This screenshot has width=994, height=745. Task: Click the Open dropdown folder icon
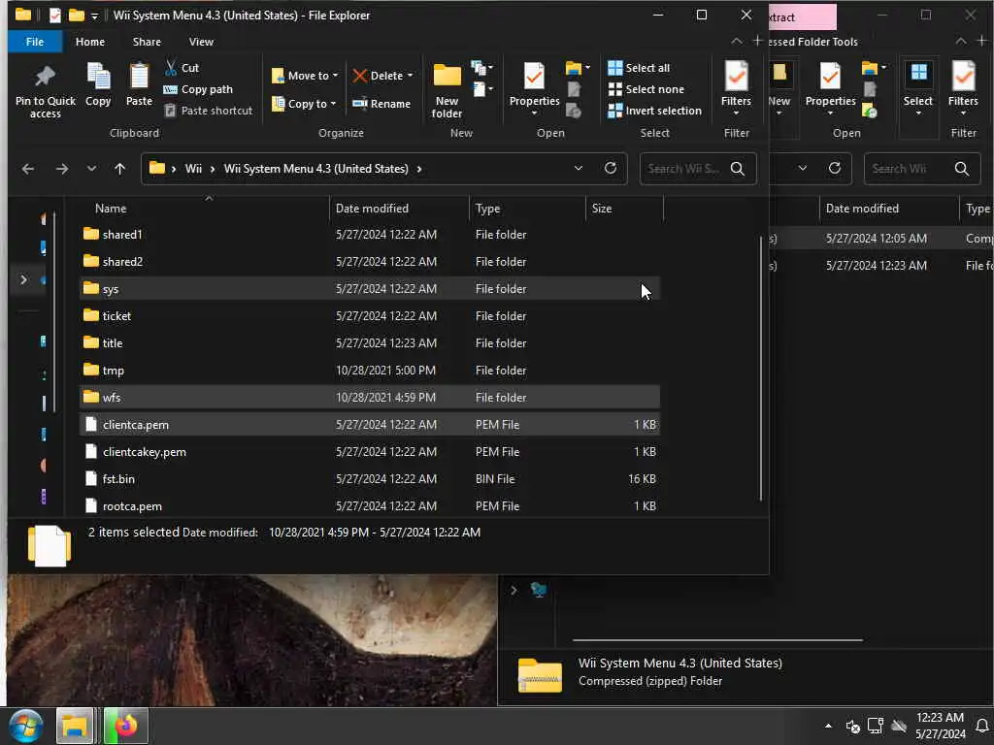pos(578,67)
